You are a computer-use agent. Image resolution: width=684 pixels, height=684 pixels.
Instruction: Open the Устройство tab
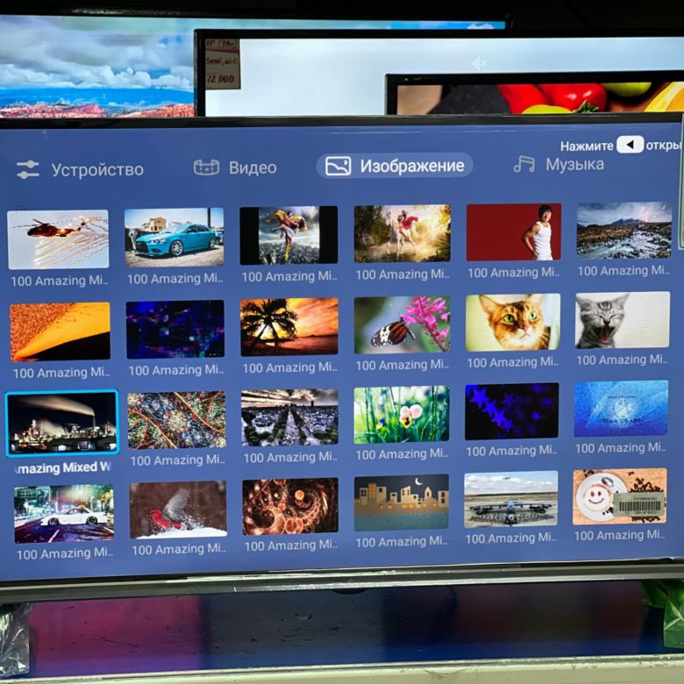(96, 170)
